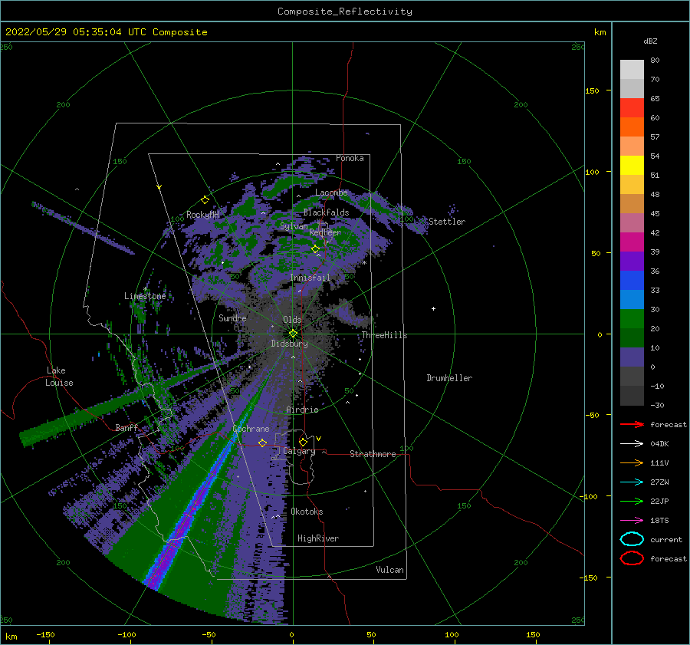
Task: Click the 'dBZ' legend heading
Action: 650,41
